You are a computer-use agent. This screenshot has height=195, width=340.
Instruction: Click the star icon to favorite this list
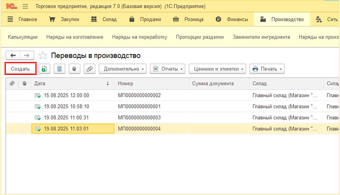(x=43, y=56)
